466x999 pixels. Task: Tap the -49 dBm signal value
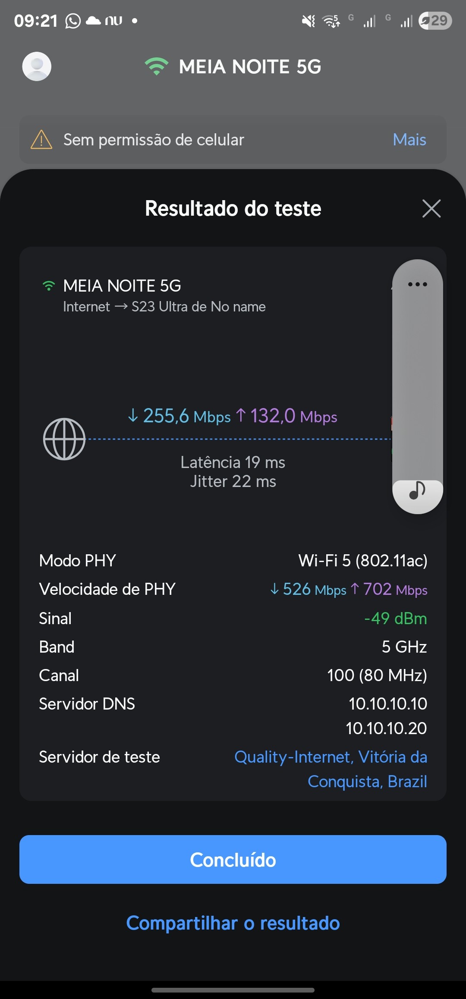tap(395, 619)
